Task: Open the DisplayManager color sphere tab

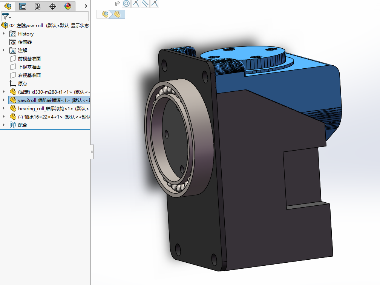Action: [67, 6]
